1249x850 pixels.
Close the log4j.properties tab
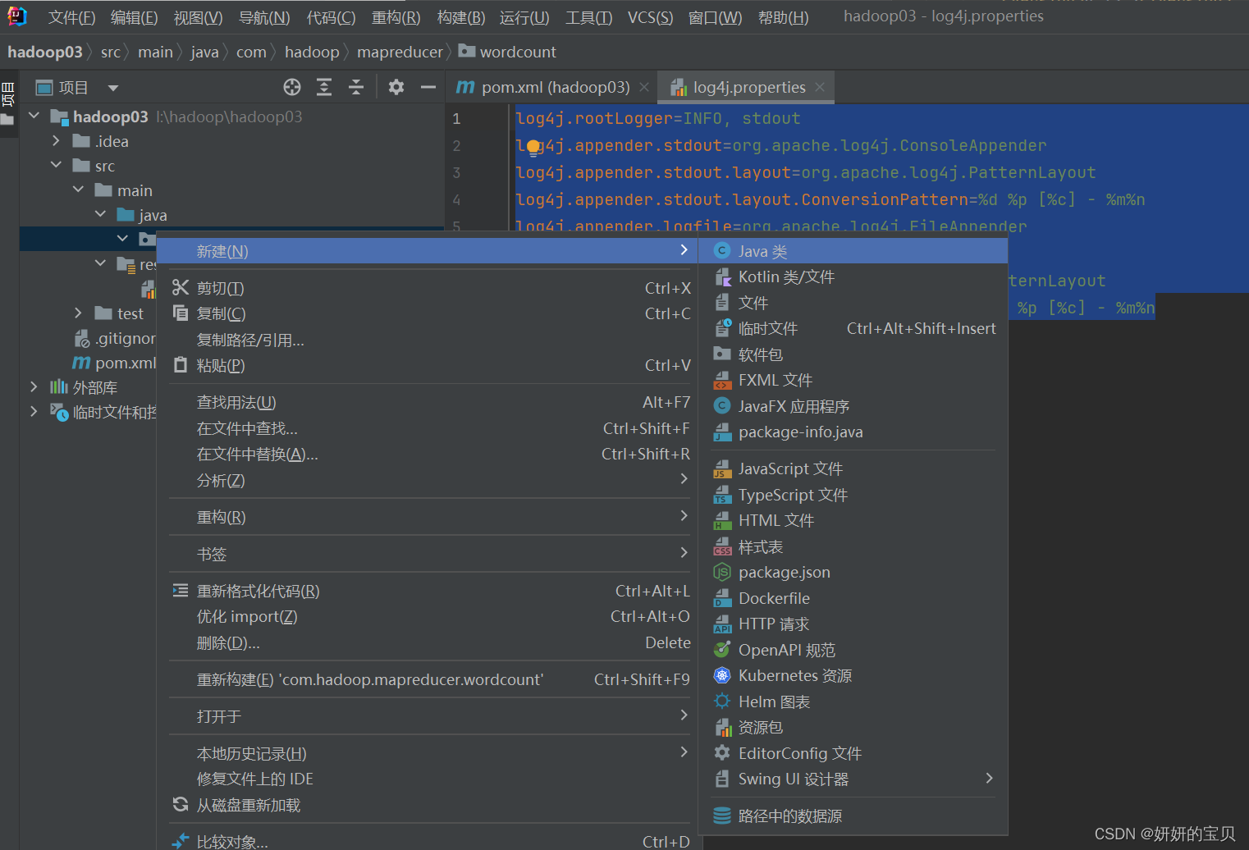[820, 87]
